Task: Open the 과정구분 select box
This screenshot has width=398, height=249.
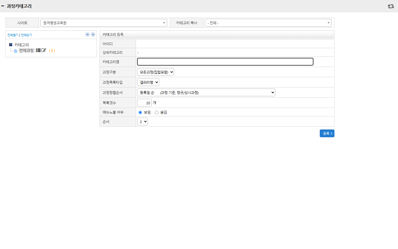Action: [x=156, y=72]
